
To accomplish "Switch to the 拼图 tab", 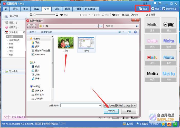I will (x=78, y=9).
